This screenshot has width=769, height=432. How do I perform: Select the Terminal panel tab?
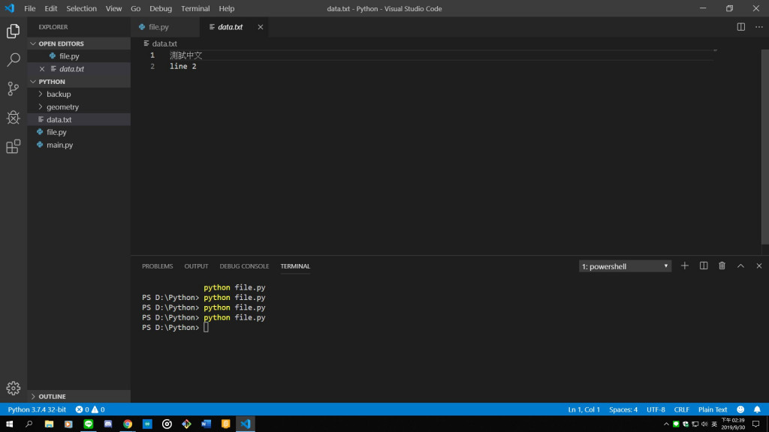(295, 266)
